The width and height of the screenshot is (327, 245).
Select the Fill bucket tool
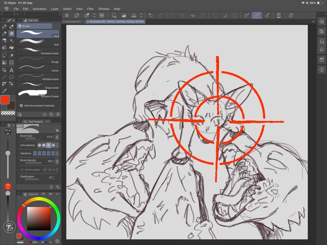pos(11,47)
